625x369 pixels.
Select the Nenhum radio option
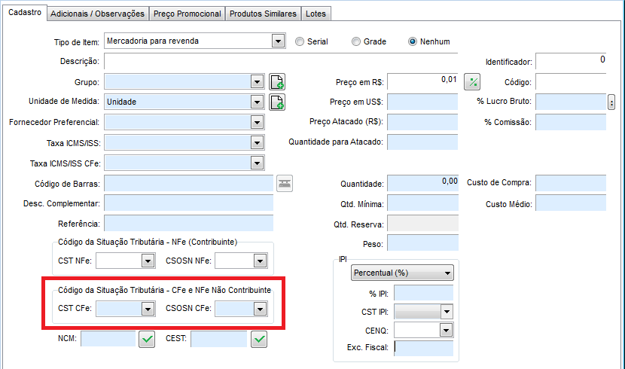tap(413, 41)
